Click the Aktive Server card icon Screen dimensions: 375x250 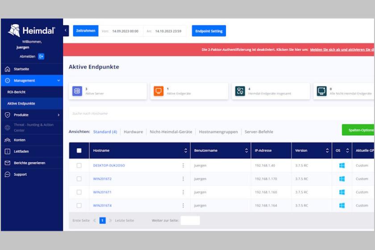click(77, 91)
